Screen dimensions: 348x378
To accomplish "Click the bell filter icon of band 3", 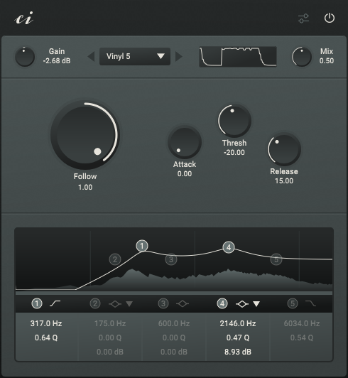I will 183,304.
